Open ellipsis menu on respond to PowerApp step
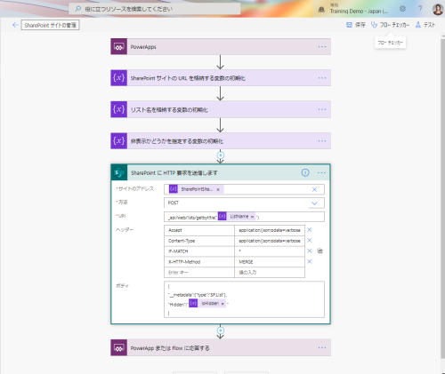Image resolution: width=445 pixels, height=374 pixels. (322, 347)
